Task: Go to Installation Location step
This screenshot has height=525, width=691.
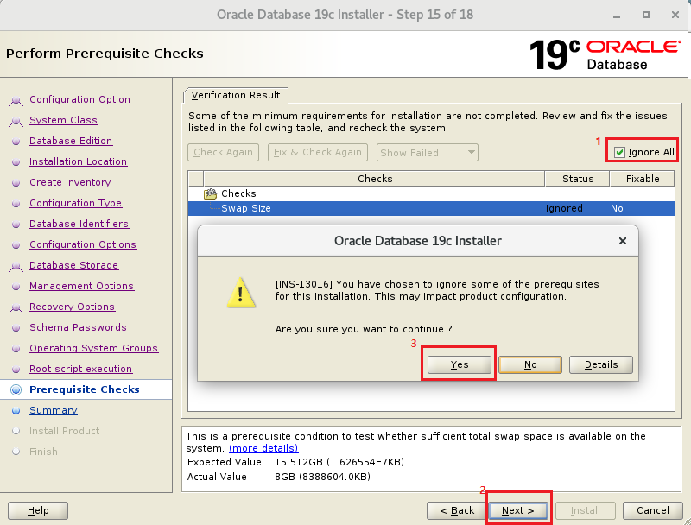Action: click(78, 161)
